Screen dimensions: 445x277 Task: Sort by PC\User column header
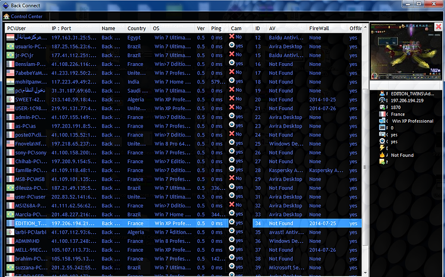(x=27, y=29)
